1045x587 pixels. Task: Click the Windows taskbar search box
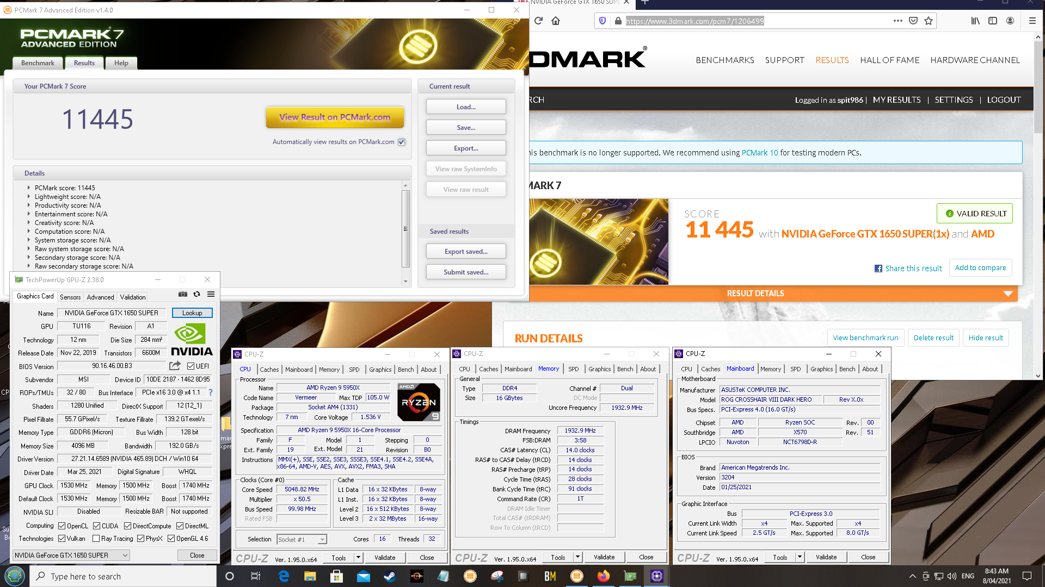123,576
